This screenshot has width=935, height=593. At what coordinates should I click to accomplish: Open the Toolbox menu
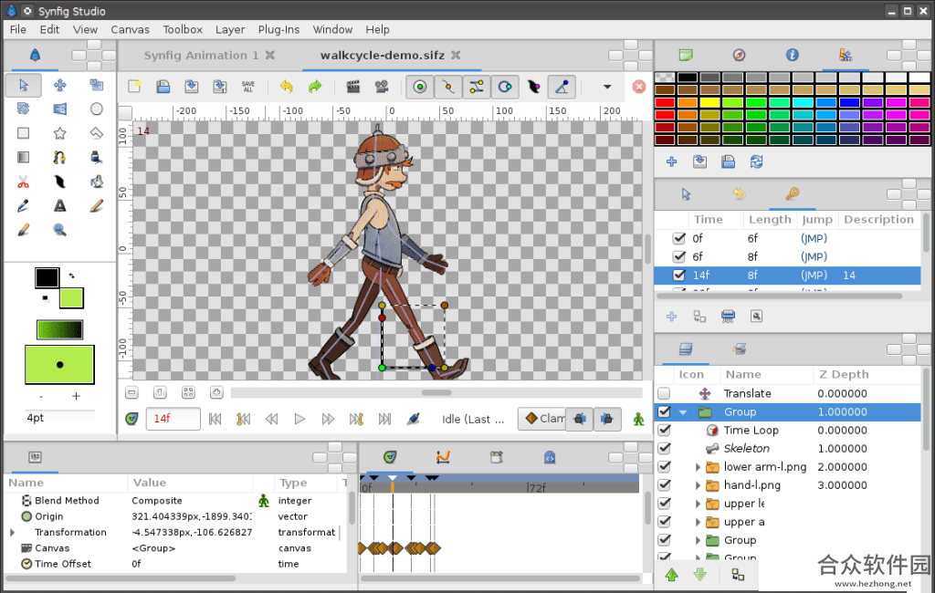(183, 29)
